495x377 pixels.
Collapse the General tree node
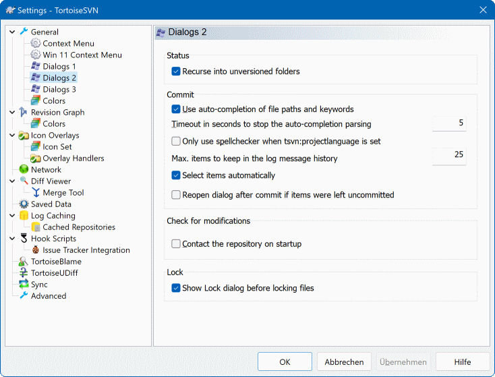point(12,32)
